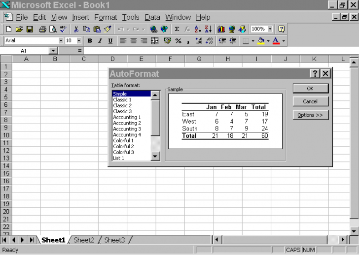Screen dimensions: 359x255
Task: Click Increase Decimal icon
Action: click(199, 41)
